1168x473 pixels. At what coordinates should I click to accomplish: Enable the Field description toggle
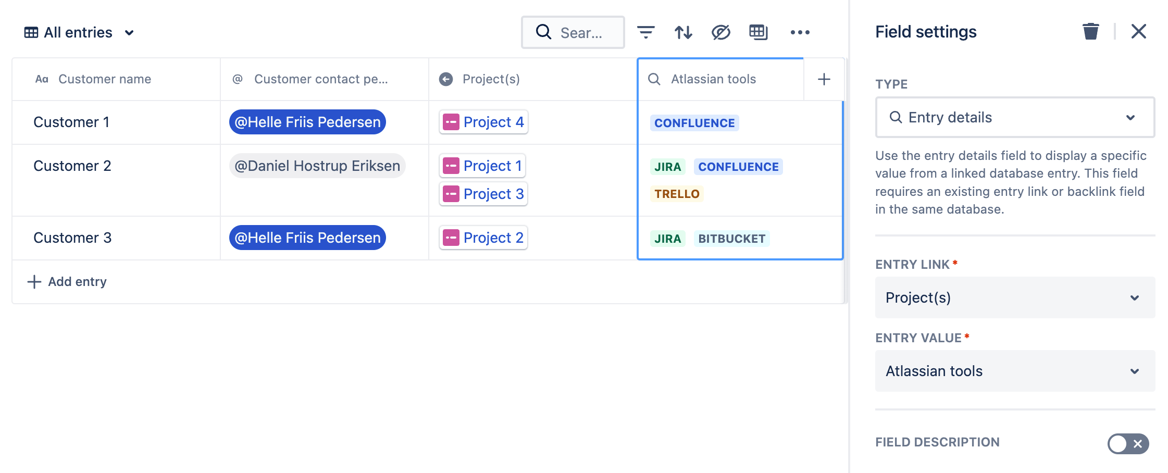[1128, 444]
